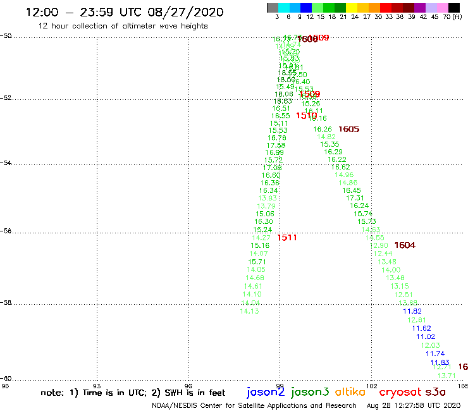
Task: Click the dark red time stamp 1605
Action: tap(348, 129)
